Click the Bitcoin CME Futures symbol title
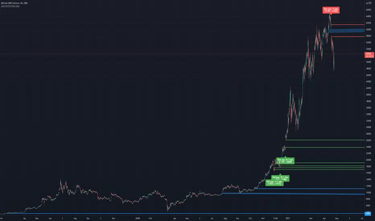 point(14,3)
